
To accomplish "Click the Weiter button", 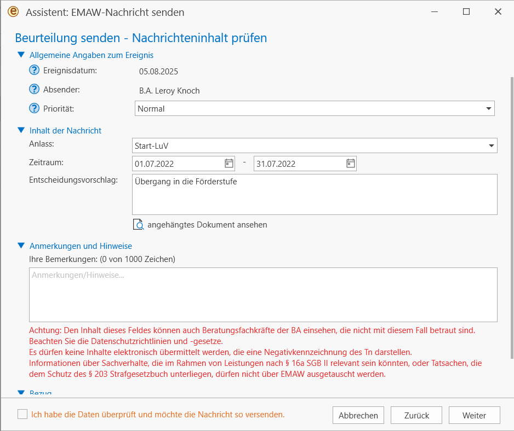I will (475, 415).
